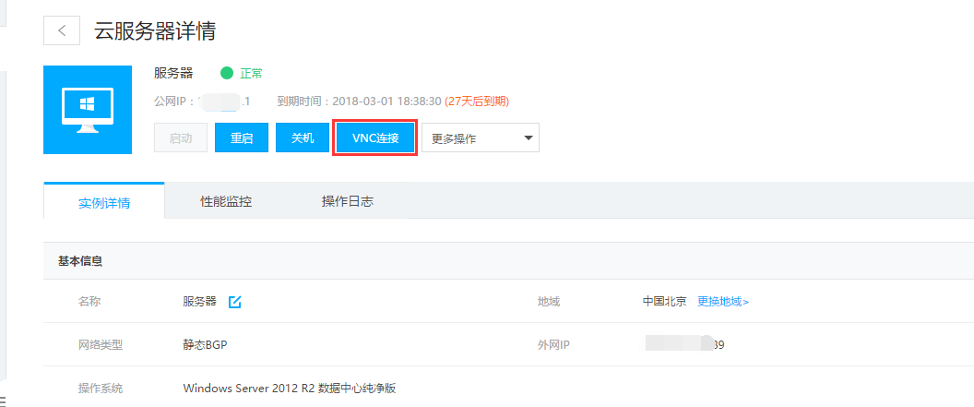974x407 pixels.
Task: Switch to the 性能监控 tab
Action: pos(226,201)
